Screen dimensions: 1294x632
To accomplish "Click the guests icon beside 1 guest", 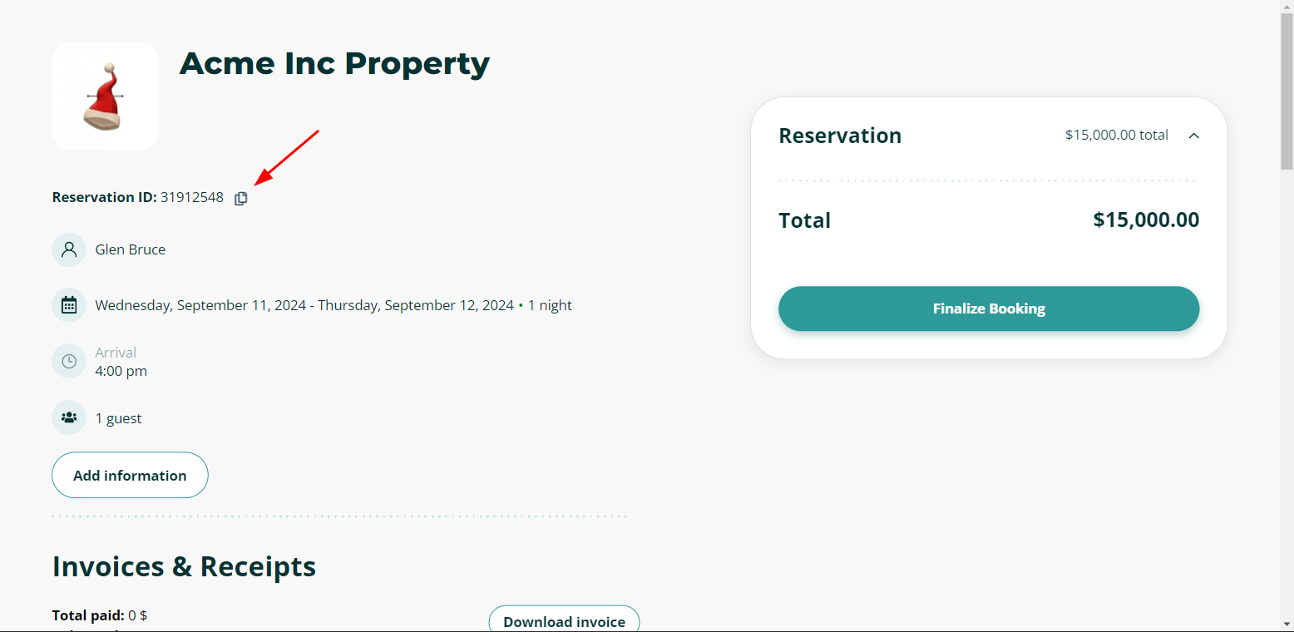I will tap(68, 417).
